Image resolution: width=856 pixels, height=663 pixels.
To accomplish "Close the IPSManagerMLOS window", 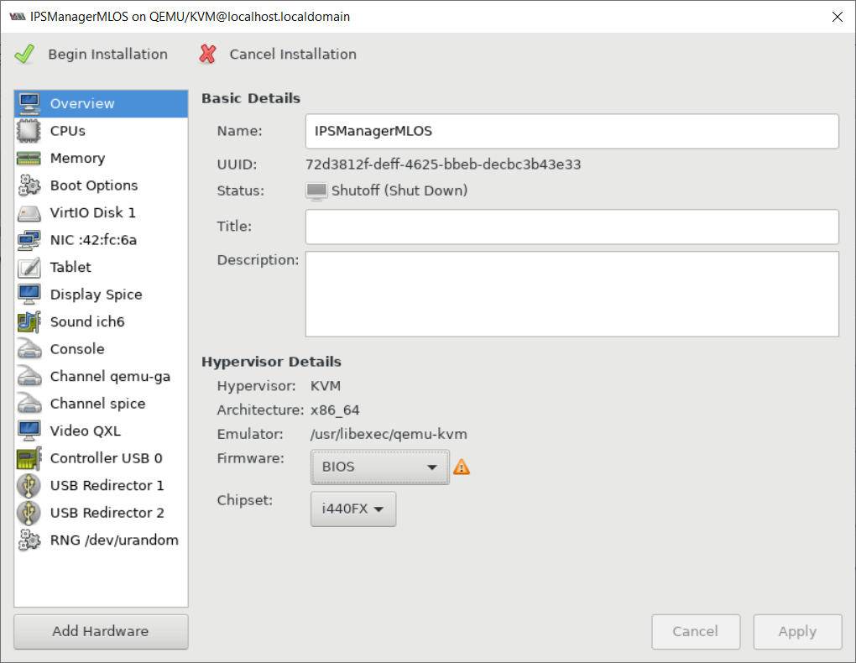I will point(838,17).
